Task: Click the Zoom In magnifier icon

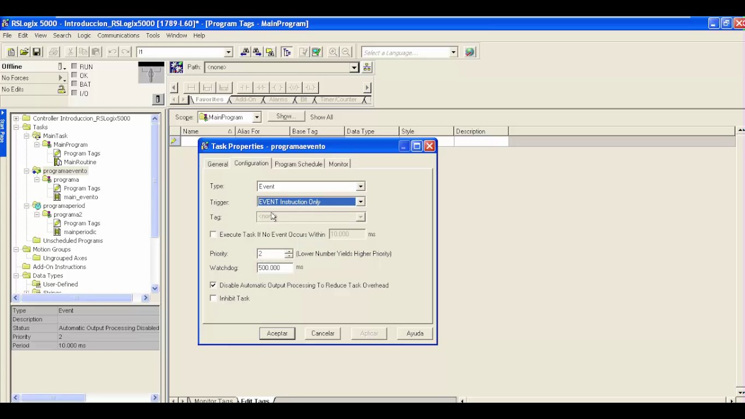Action: [x=333, y=52]
